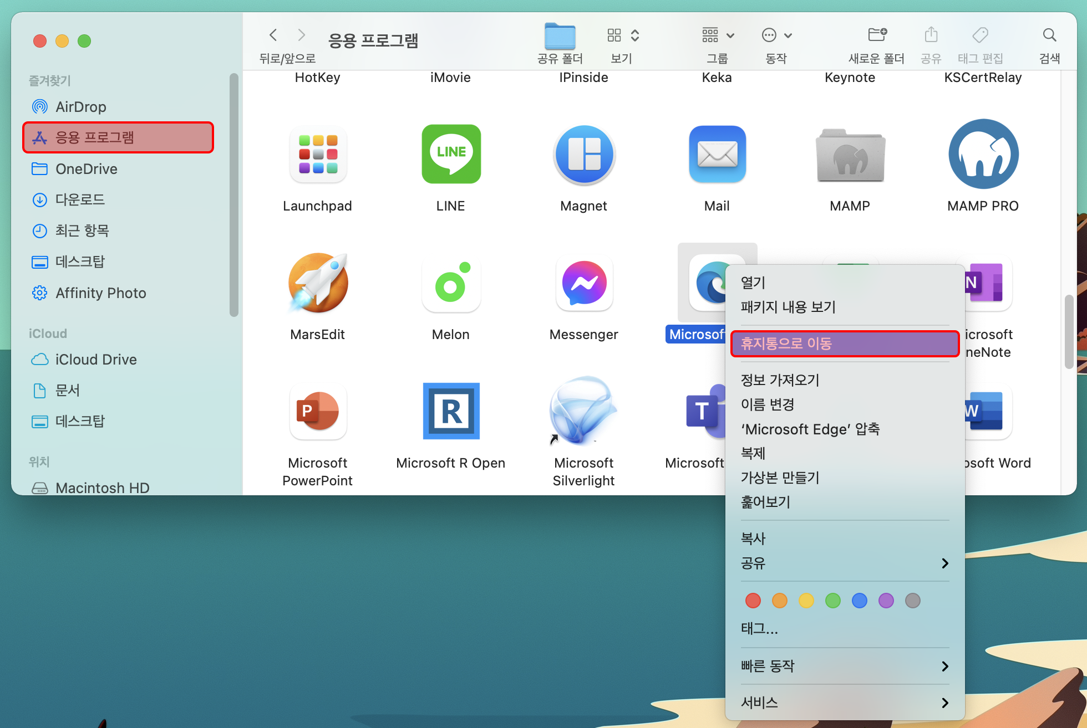Open the Launchpad app icon

[318, 155]
